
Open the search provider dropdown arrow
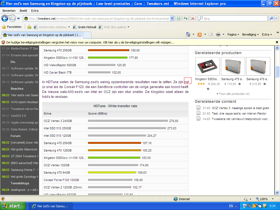coord(276,18)
